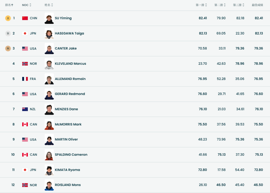Click the silver medal icon
Screen dimensions: 270x193
(x=8, y=34)
